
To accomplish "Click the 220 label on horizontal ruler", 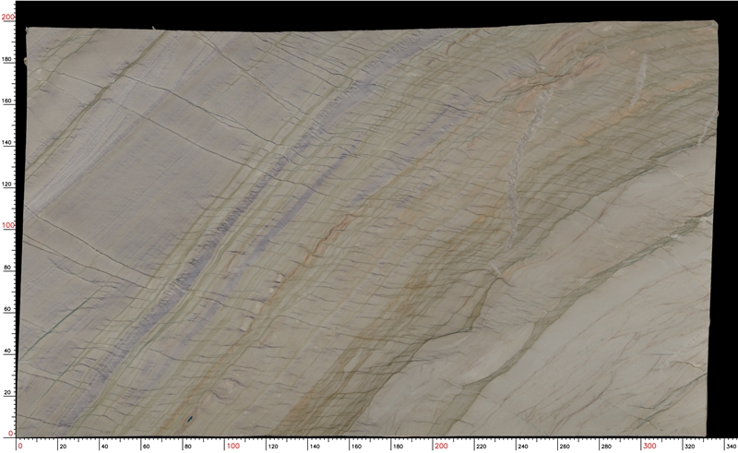I will pyautogui.click(x=481, y=446).
